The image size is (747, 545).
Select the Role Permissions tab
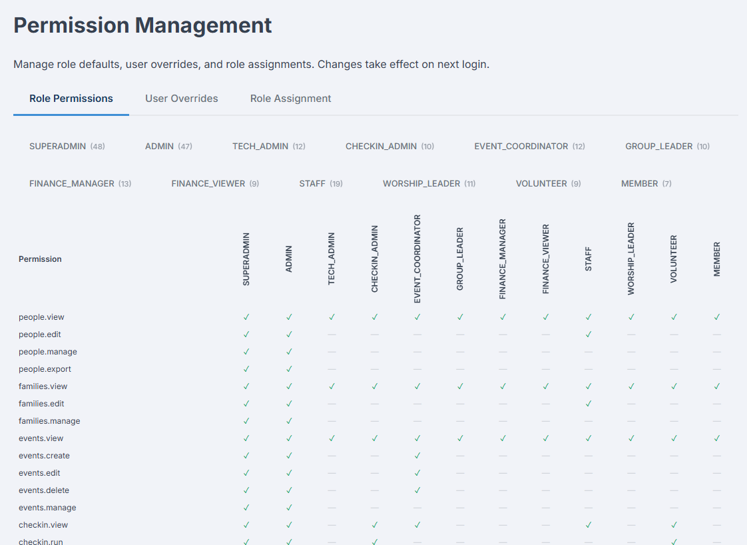(x=71, y=98)
